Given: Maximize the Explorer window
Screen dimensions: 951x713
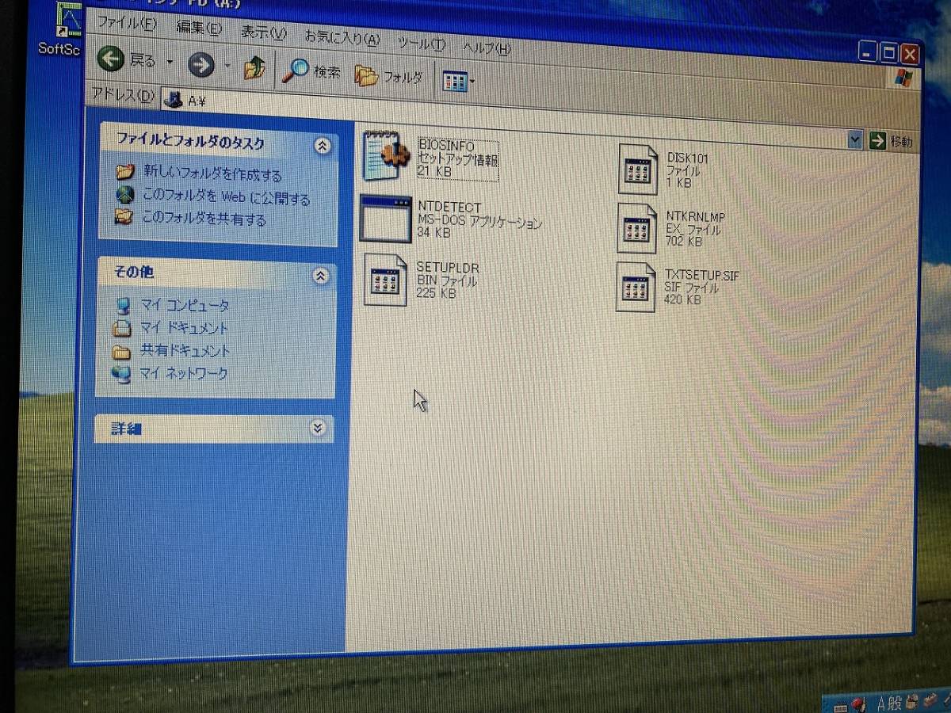Looking at the screenshot, I should 889,53.
